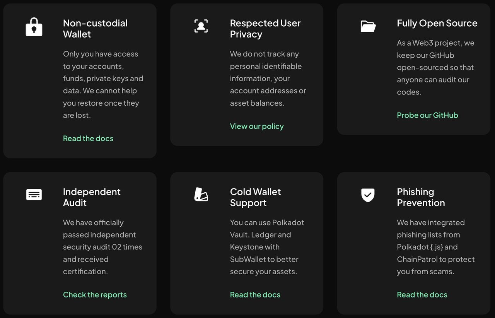
Task: Click the padlock icon for Non-custodial Wallet
Action: pyautogui.click(x=34, y=26)
